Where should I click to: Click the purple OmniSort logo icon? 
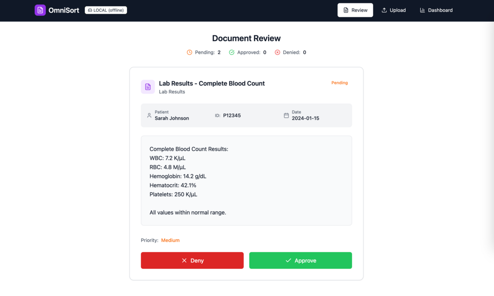point(40,10)
